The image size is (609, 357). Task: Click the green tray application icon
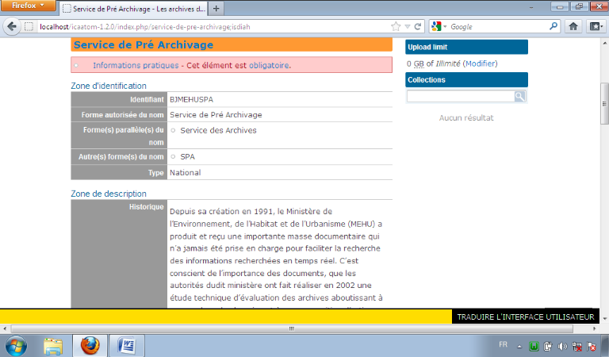tap(534, 346)
